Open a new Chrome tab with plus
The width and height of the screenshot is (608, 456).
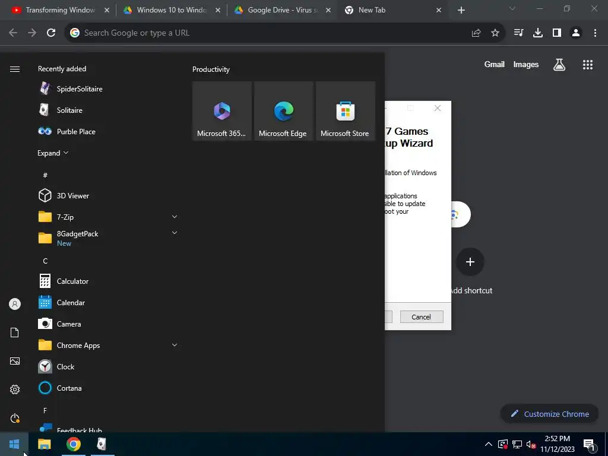pos(461,11)
